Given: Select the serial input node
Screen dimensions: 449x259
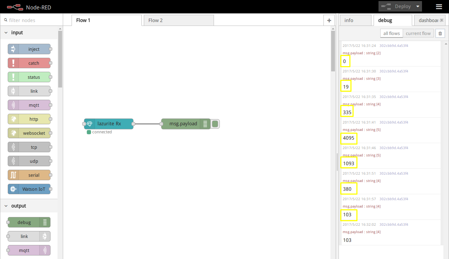Looking at the screenshot, I should coord(29,175).
